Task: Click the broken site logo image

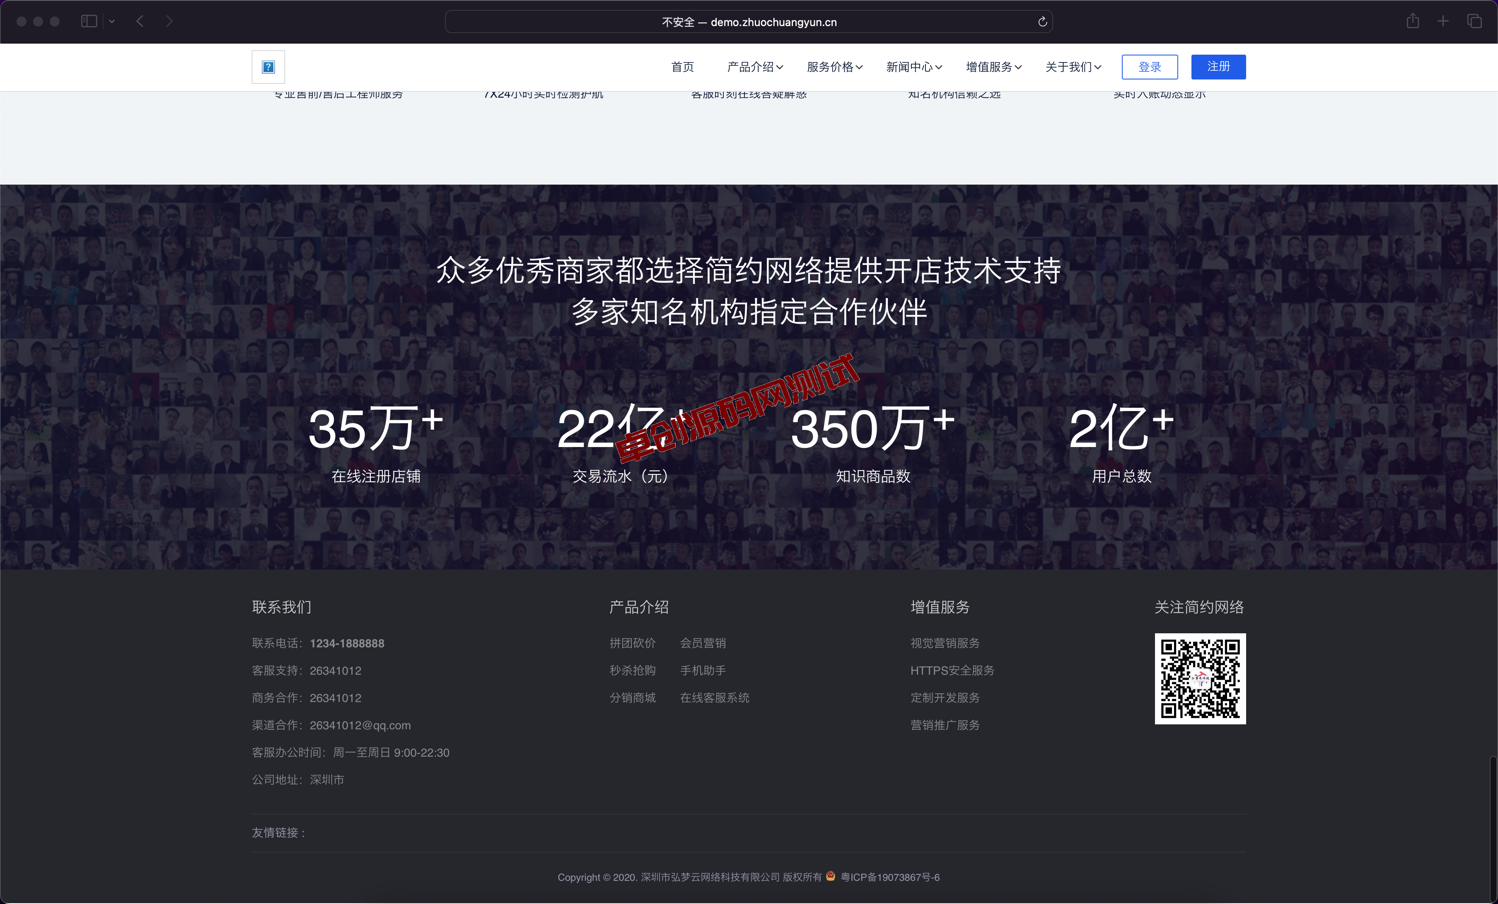Action: [x=268, y=67]
